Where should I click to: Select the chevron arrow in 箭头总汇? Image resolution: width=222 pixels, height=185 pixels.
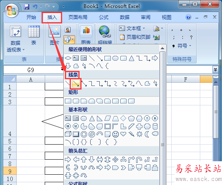tap(123, 168)
